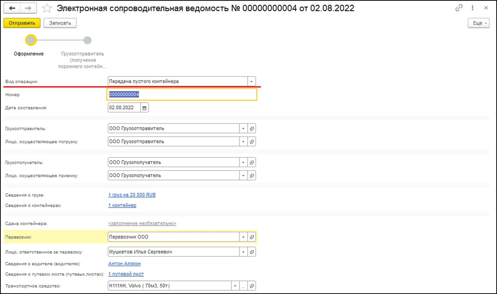Viewport: 497px width, 294px height.
Task: Open Мушкетов Илья Сергеевич record icon
Action: click(x=251, y=252)
